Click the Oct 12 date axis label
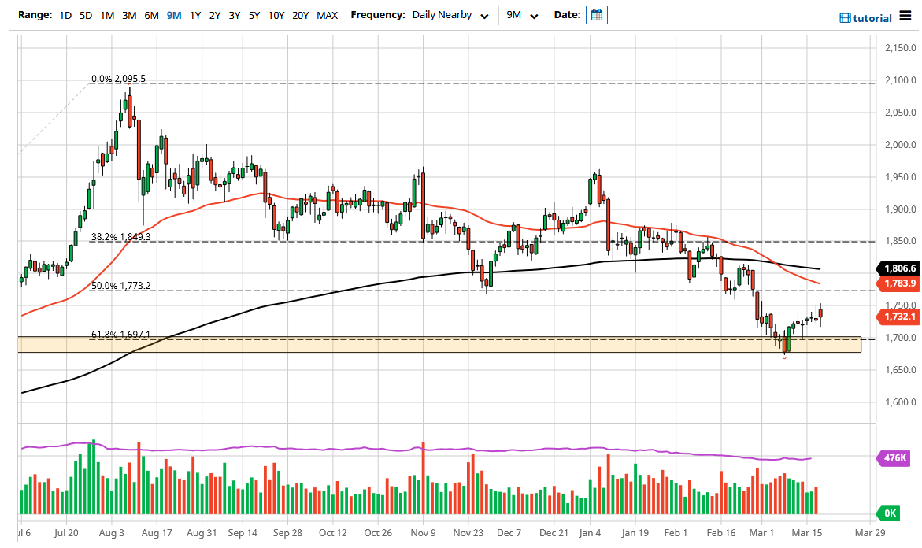The width and height of the screenshot is (922, 548). pos(333,533)
